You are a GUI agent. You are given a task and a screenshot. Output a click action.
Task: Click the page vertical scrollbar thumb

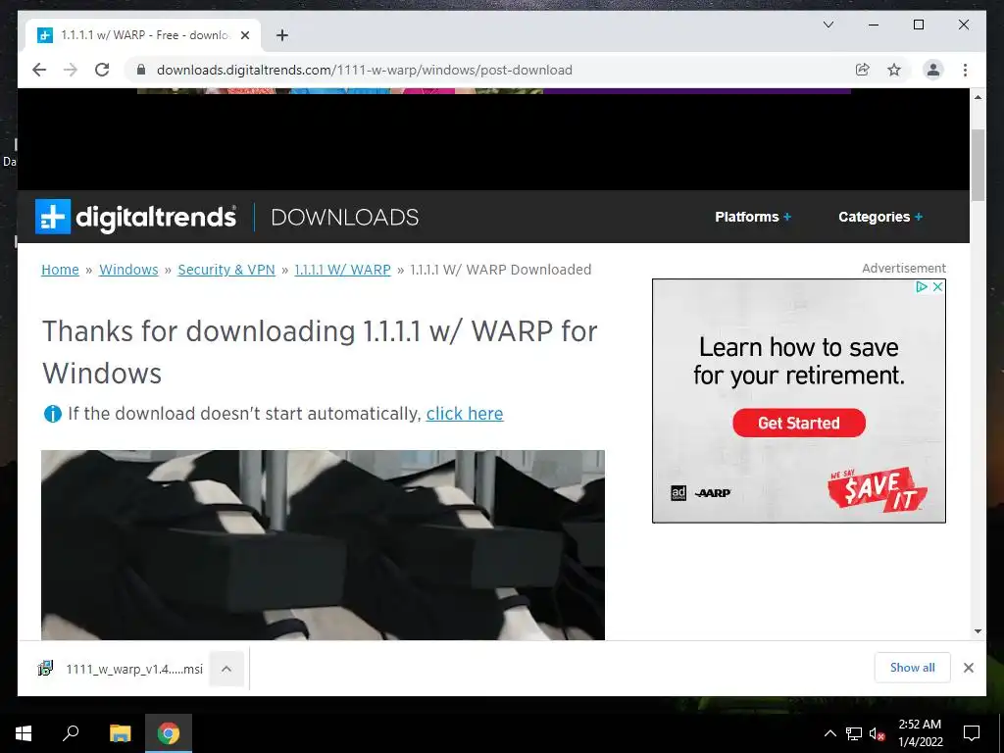tap(978, 165)
